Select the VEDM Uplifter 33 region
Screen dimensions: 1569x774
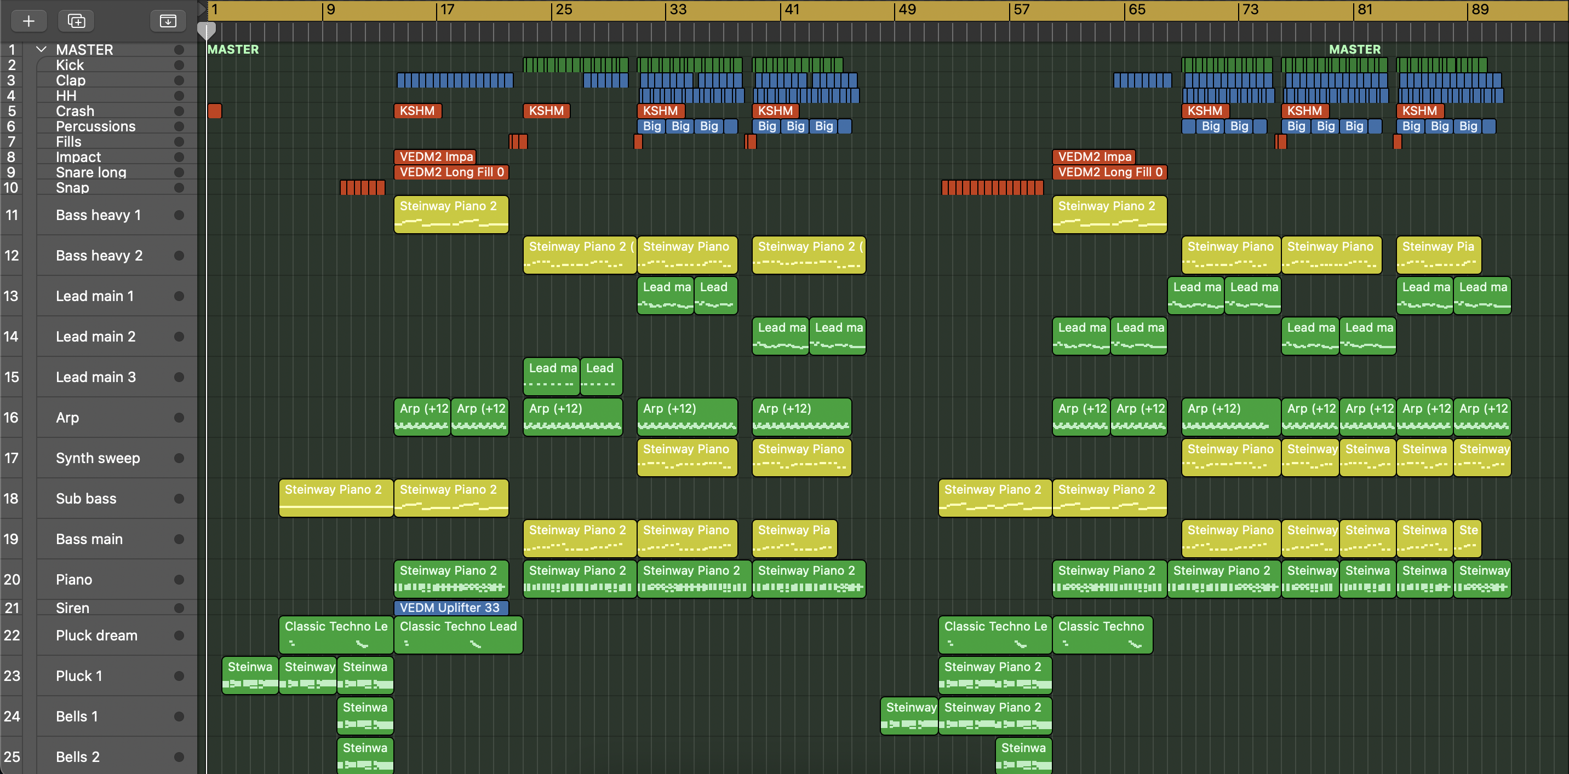click(x=450, y=607)
